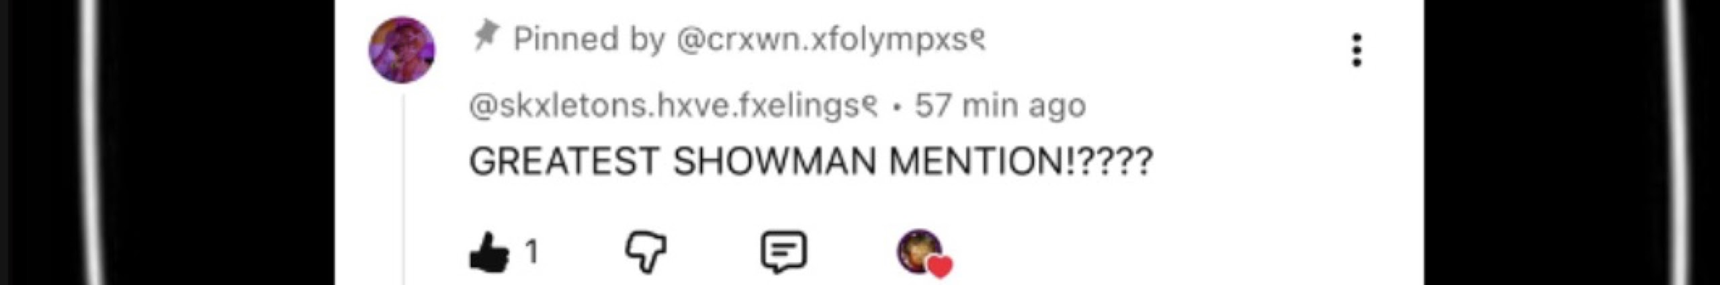Click the like count number 1

pyautogui.click(x=531, y=253)
